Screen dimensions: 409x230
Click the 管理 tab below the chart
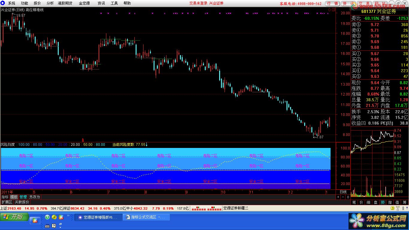click(x=23, y=197)
